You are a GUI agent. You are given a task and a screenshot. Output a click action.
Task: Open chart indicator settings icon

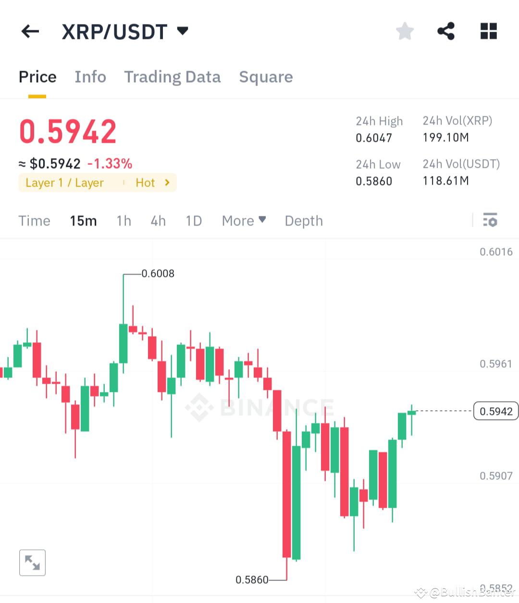tap(491, 220)
